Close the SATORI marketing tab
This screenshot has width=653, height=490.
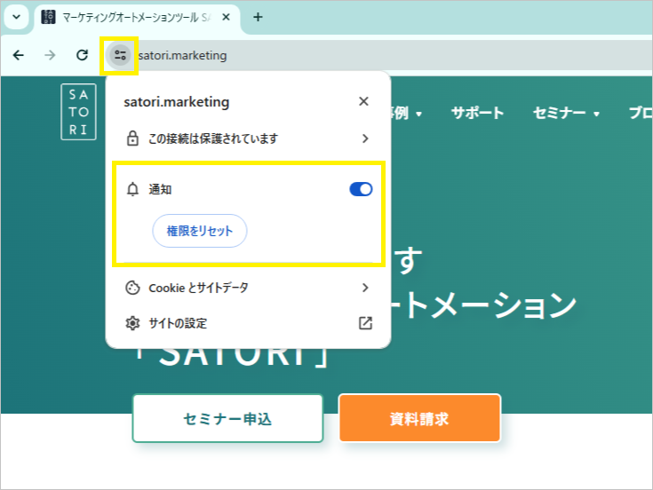[226, 17]
